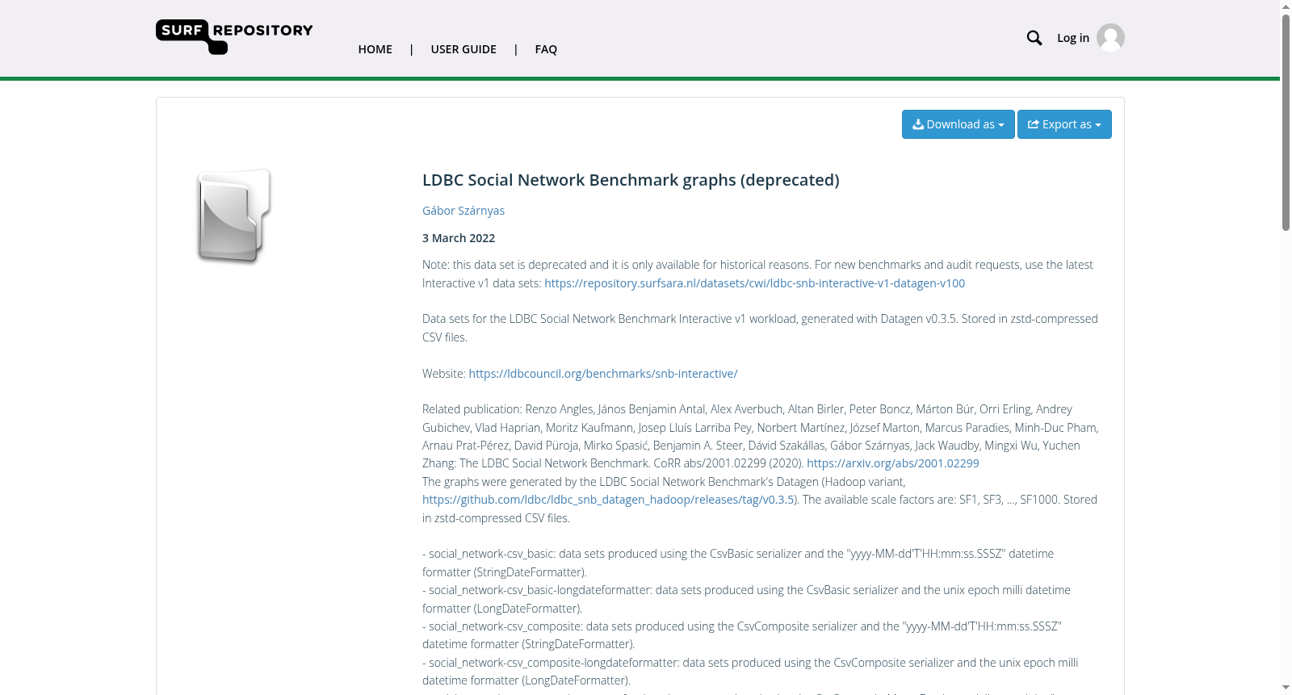Open the search magnifier icon

pyautogui.click(x=1034, y=38)
